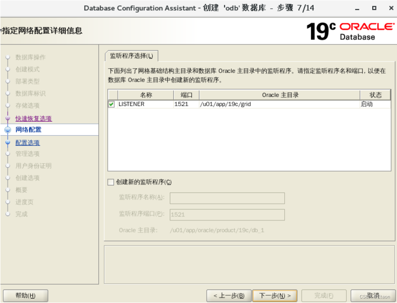Click the 进度页 step
The width and height of the screenshot is (397, 303).
click(24, 202)
